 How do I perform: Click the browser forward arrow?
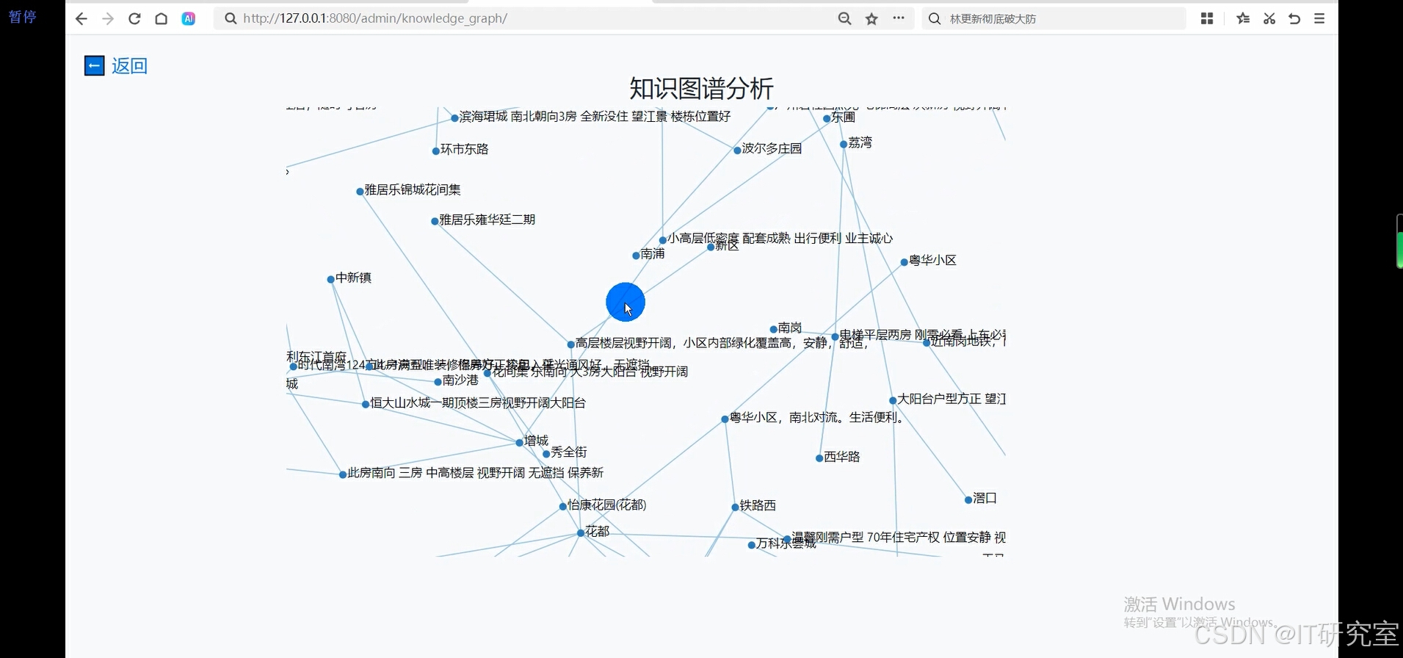pos(108,19)
